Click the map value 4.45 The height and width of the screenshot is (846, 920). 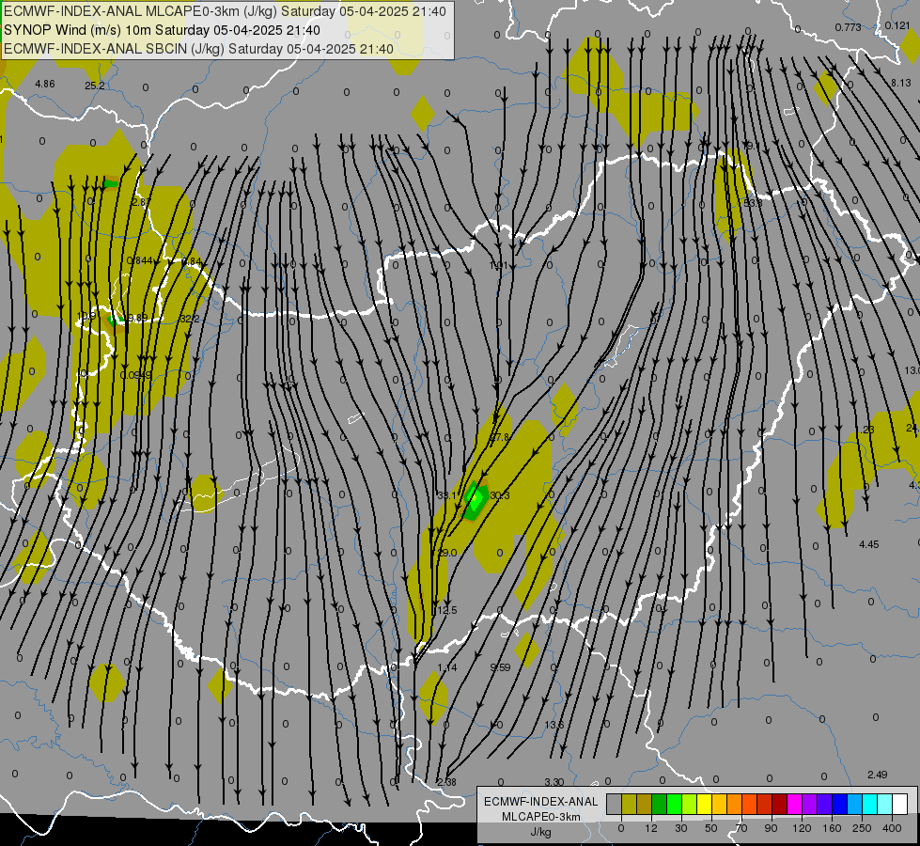869,545
